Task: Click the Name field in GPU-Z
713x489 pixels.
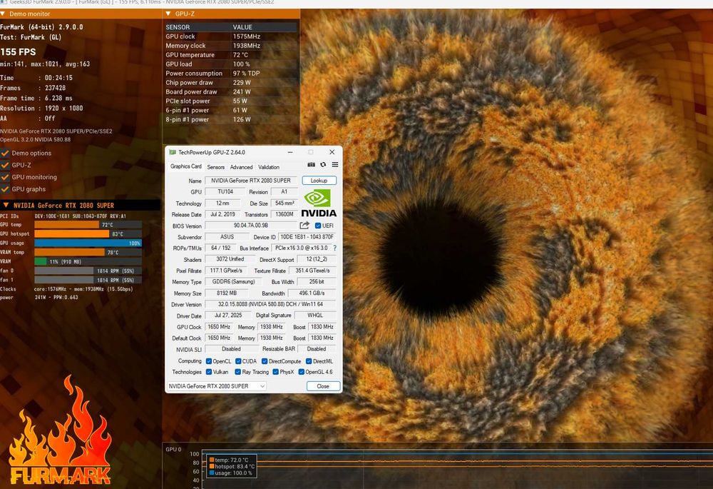Action: (250, 181)
